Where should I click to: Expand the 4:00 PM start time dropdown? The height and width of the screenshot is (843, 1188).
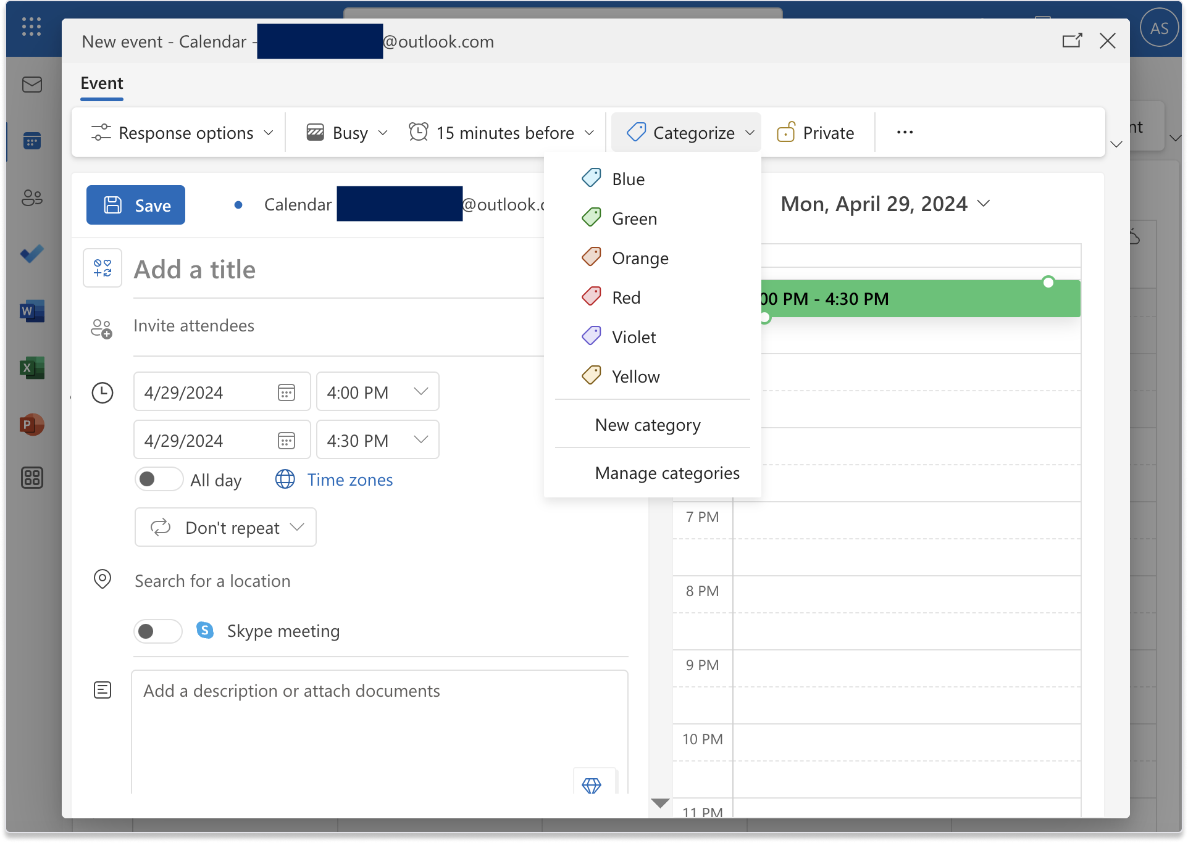click(421, 391)
